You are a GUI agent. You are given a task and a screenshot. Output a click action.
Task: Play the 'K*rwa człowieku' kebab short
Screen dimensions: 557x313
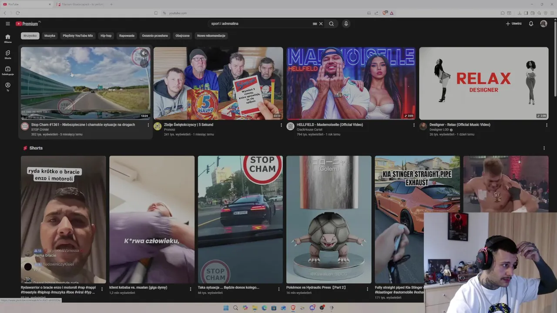coord(152,220)
